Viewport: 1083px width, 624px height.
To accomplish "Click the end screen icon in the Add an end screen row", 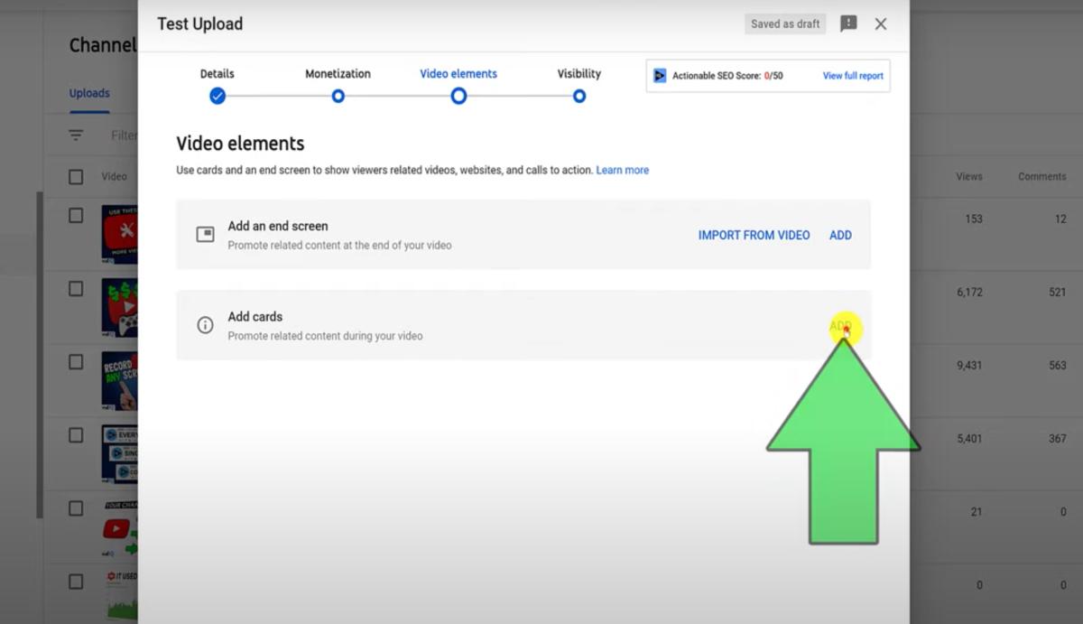I will [x=205, y=235].
